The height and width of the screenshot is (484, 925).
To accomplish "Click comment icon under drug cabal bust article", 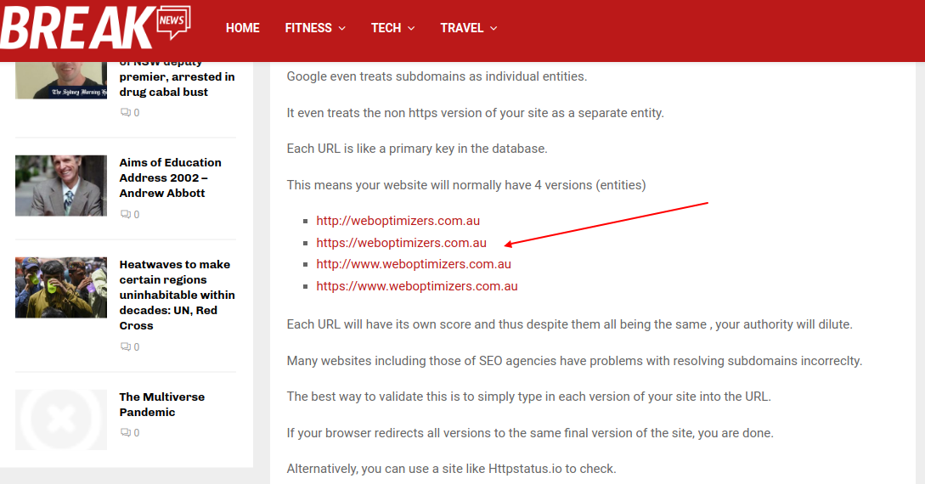I will 126,112.
